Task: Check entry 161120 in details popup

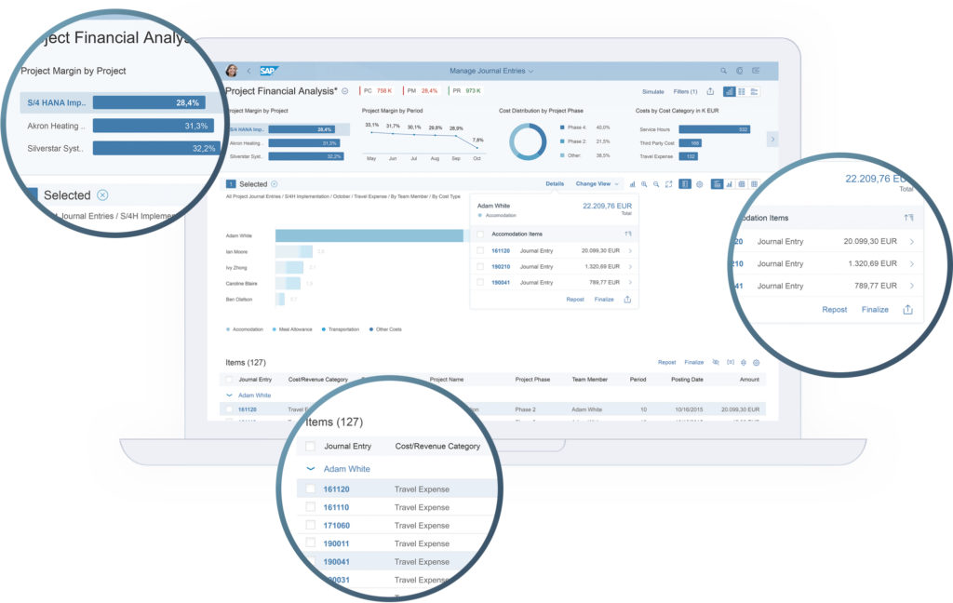Action: coord(480,250)
